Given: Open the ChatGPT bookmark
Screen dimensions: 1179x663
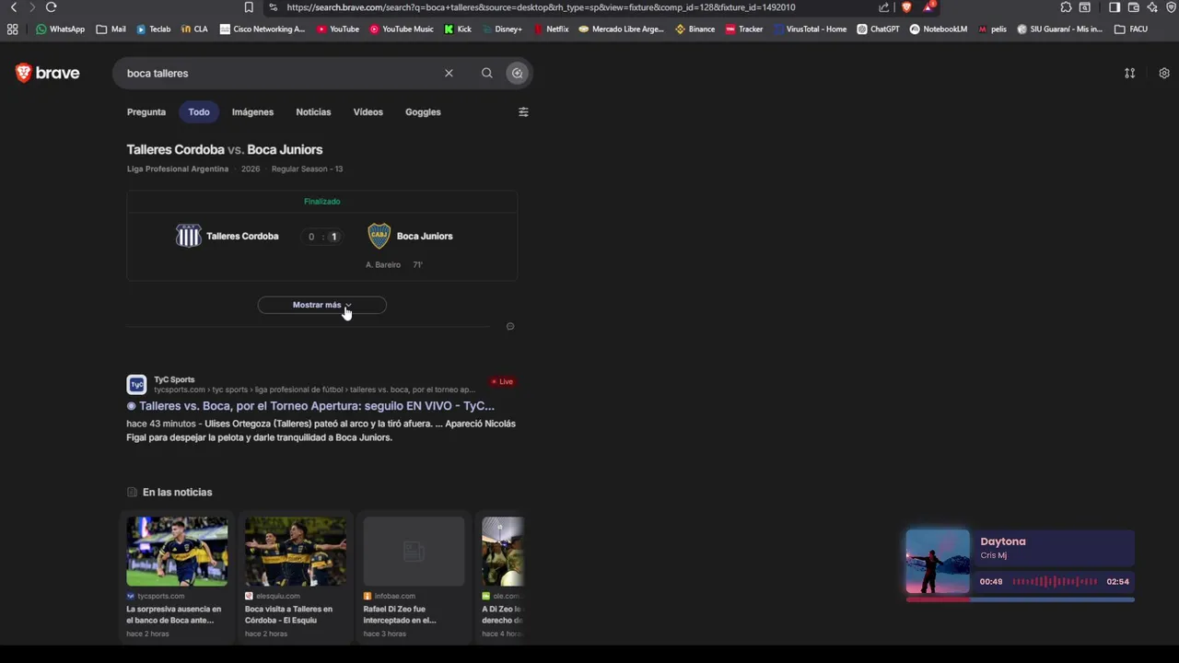Looking at the screenshot, I should point(878,29).
